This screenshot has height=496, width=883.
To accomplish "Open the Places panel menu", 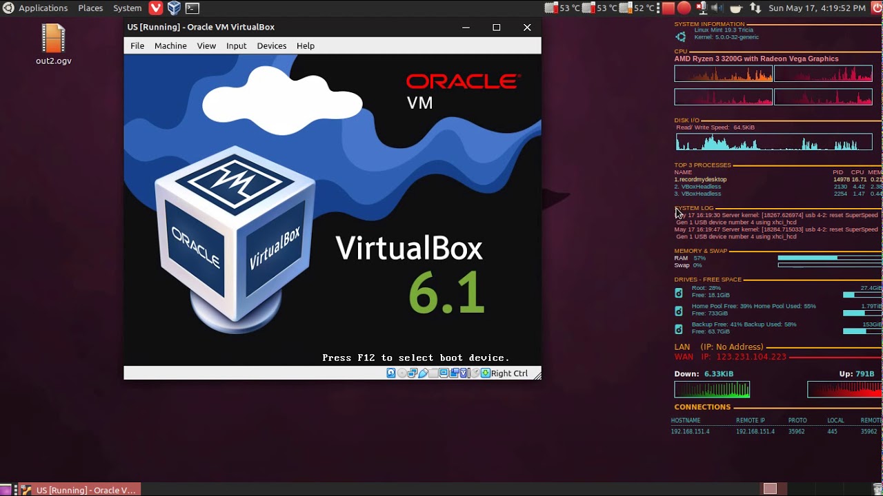I will [x=90, y=8].
